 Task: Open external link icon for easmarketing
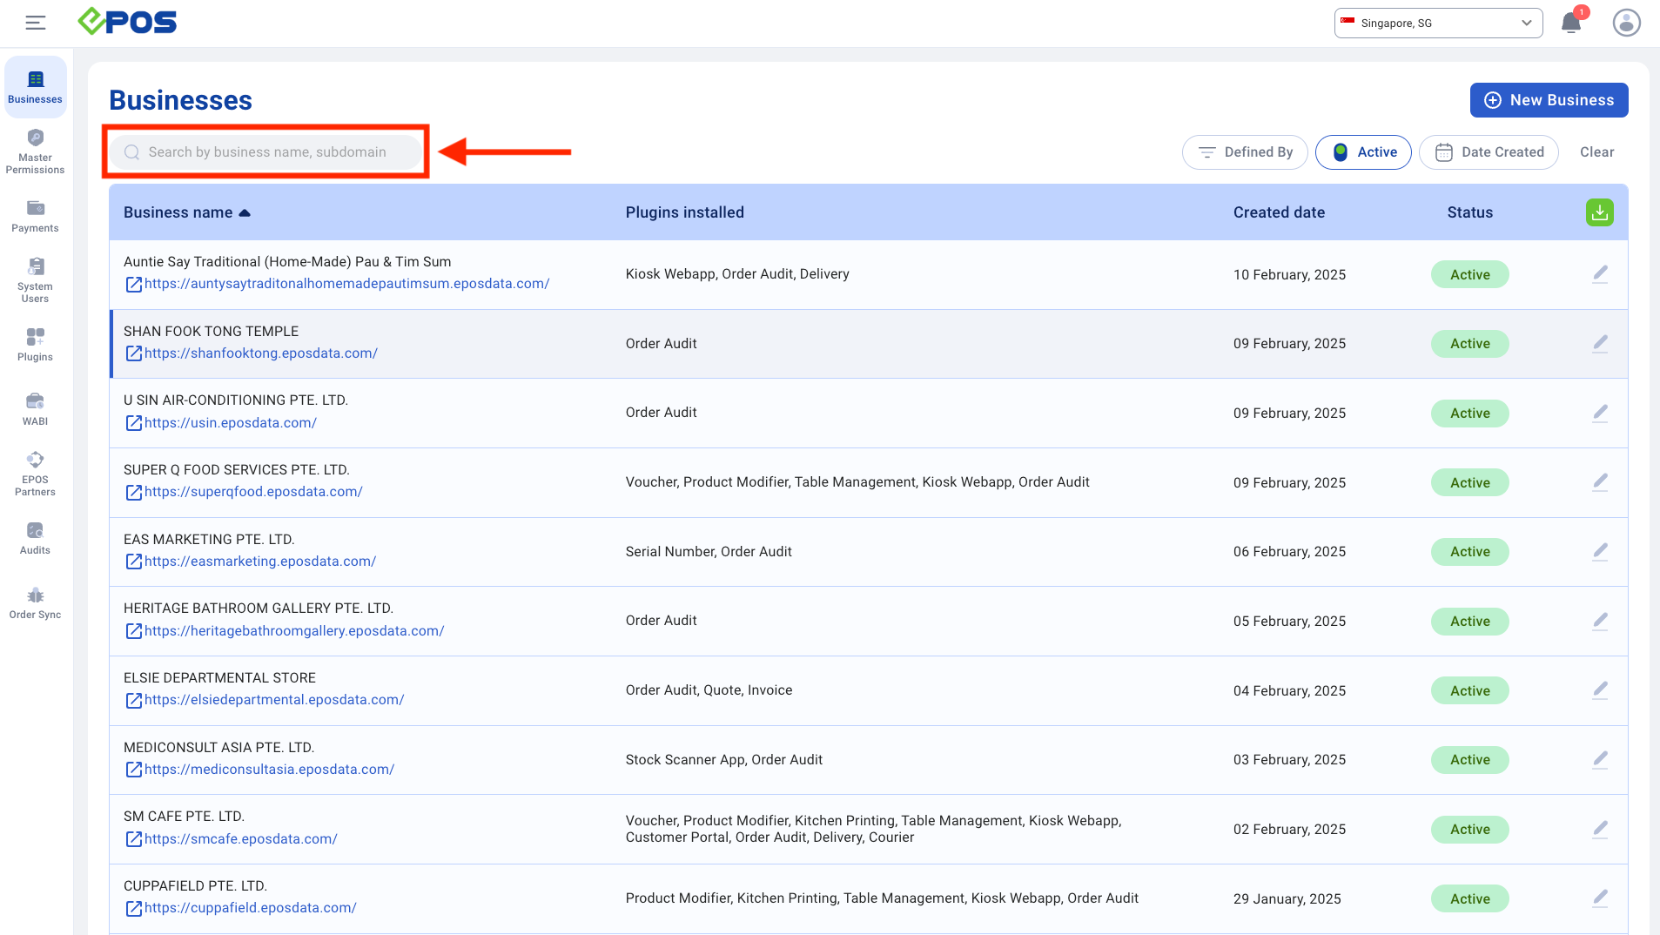coord(133,562)
